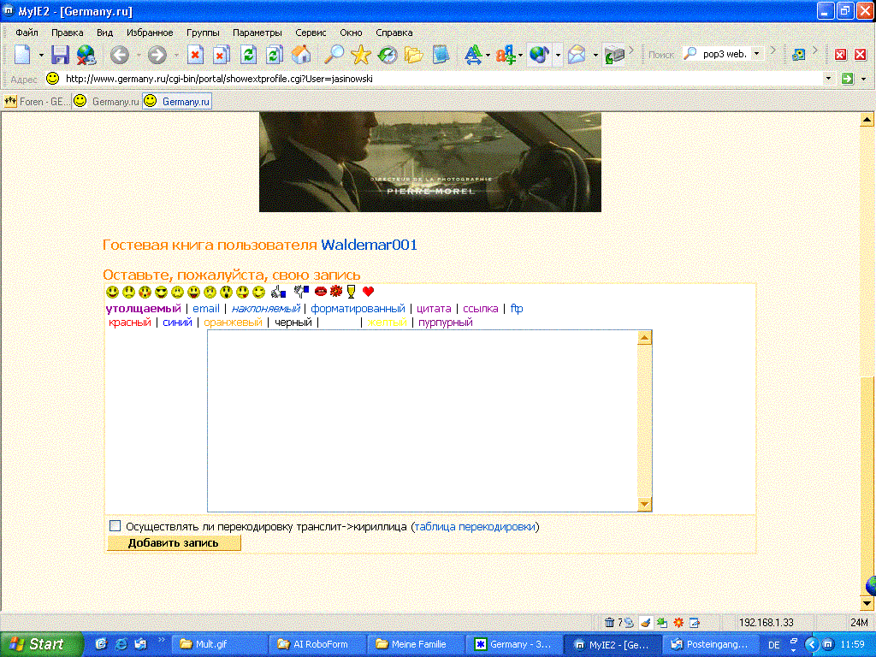Open the Waldemar001 user profile link
876x657 pixels.
(369, 245)
